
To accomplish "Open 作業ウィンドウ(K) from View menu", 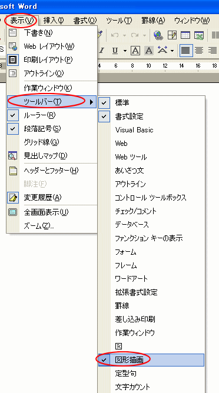I will click(51, 88).
